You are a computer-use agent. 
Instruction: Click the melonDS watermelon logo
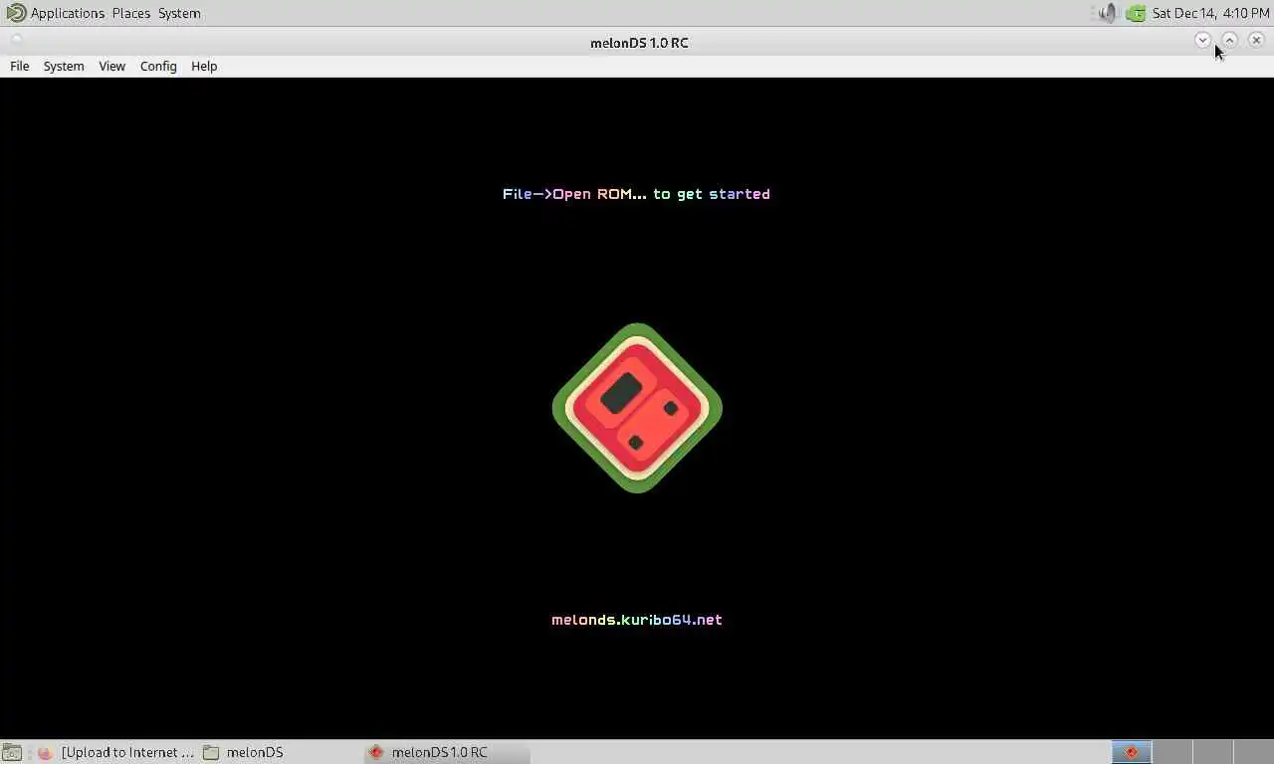(637, 408)
